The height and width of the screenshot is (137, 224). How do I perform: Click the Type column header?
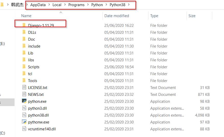click(154, 16)
